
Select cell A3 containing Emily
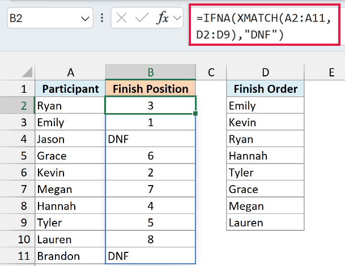tap(70, 122)
